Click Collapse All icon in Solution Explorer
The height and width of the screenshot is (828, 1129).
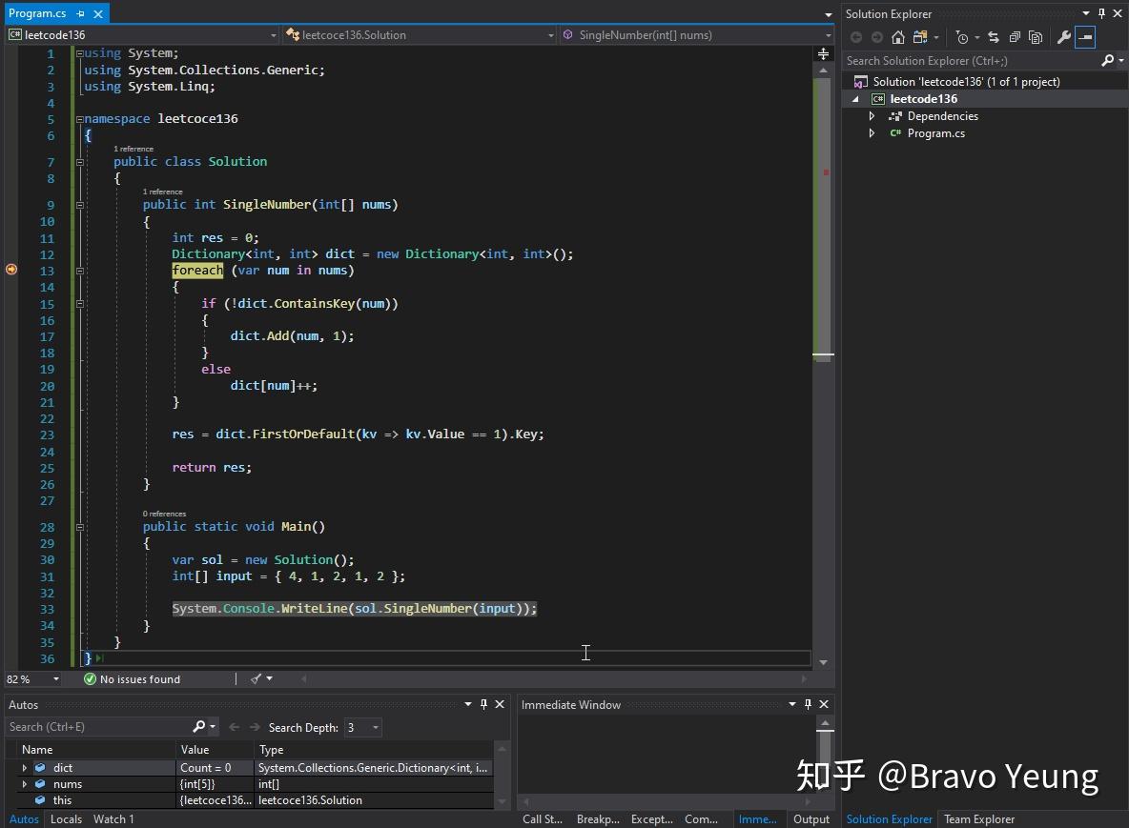[1014, 37]
